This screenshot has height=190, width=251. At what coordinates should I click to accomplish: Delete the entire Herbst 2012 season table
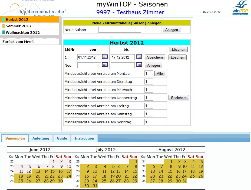coord(179,49)
